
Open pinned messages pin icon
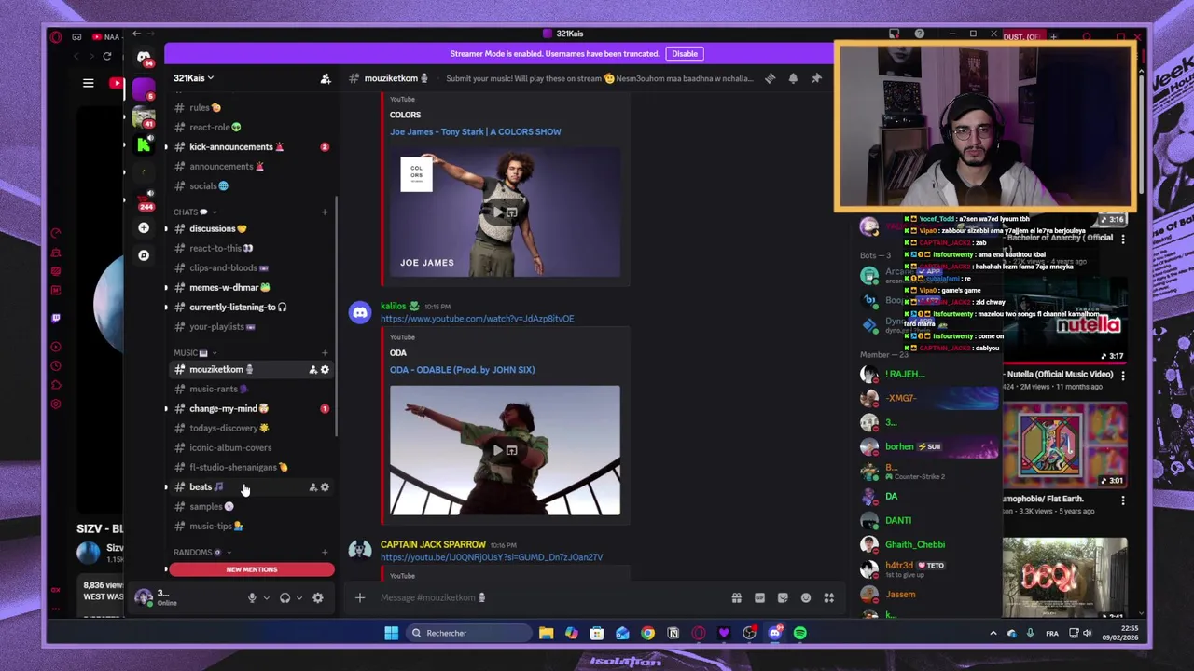[x=816, y=78]
